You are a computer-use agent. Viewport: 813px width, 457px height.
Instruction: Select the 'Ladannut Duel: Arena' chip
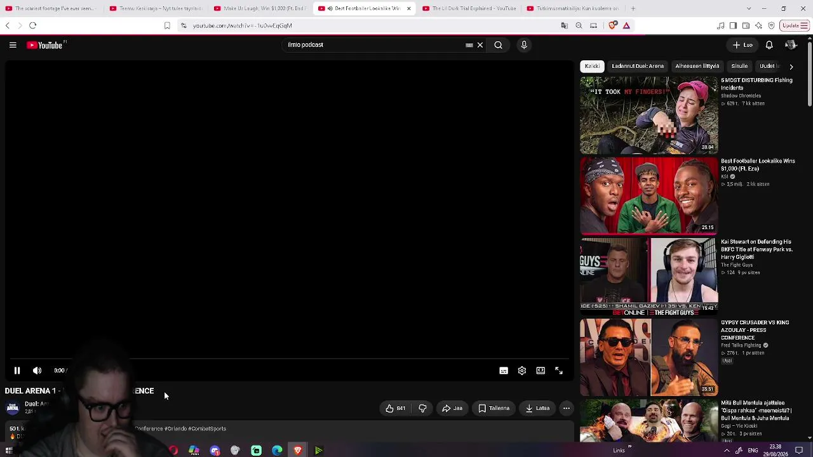tap(638, 66)
